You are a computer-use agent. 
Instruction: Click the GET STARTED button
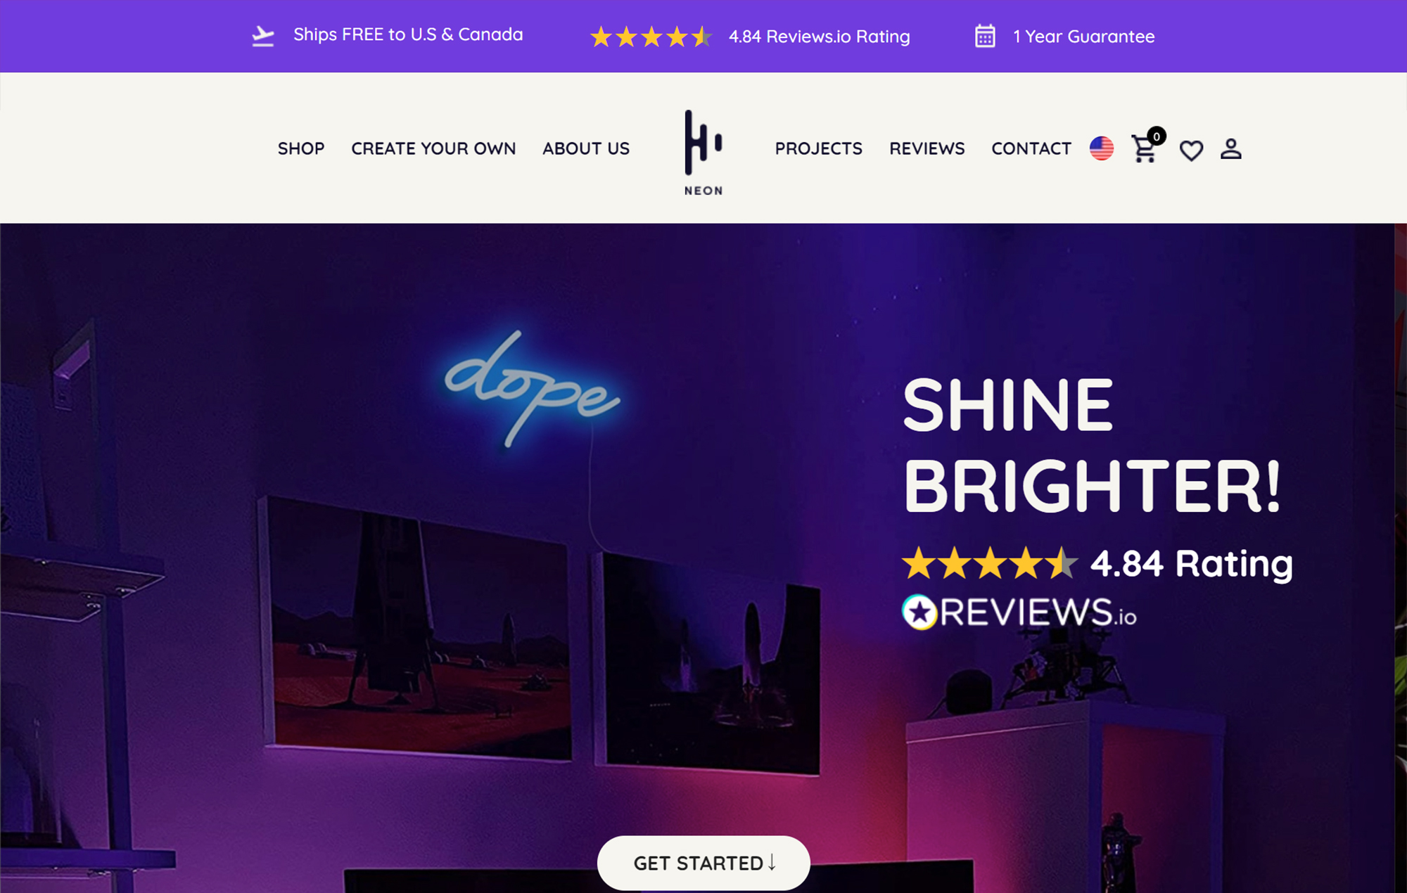703,863
